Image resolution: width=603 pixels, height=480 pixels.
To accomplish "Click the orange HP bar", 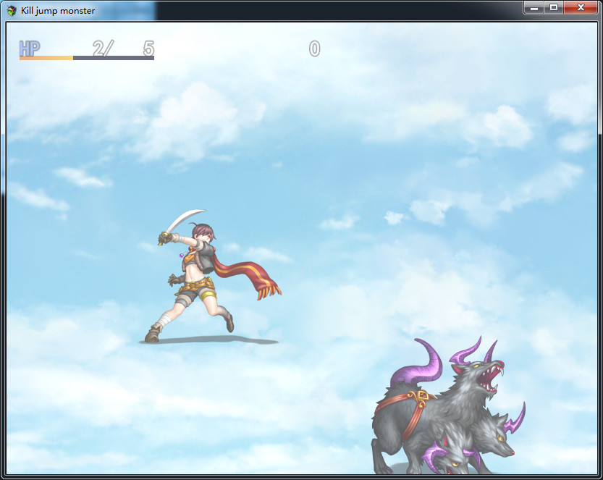I will pyautogui.click(x=87, y=58).
